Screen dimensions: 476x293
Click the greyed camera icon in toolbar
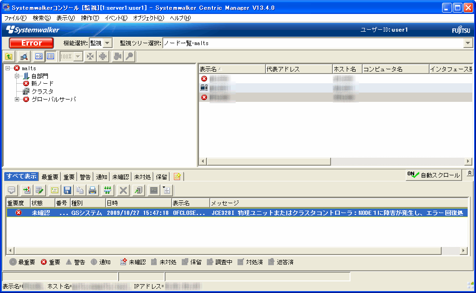[x=118, y=56]
